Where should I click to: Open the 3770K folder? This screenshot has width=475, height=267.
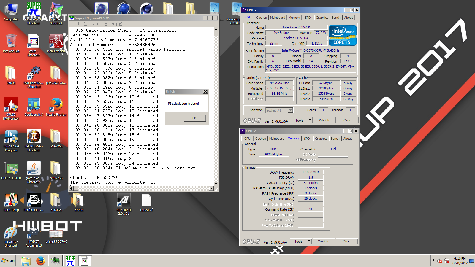79,202
